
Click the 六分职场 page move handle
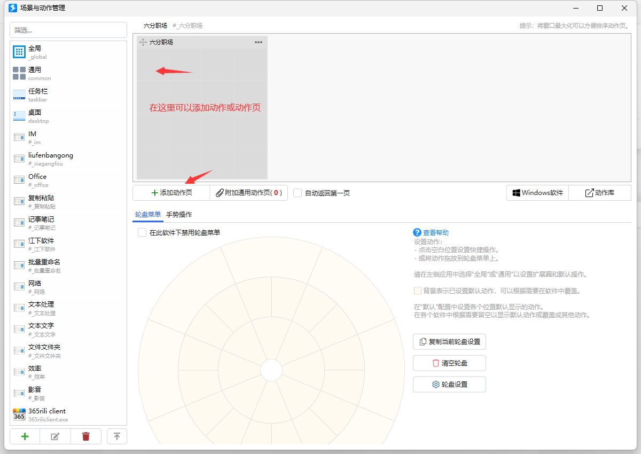pyautogui.click(x=143, y=42)
